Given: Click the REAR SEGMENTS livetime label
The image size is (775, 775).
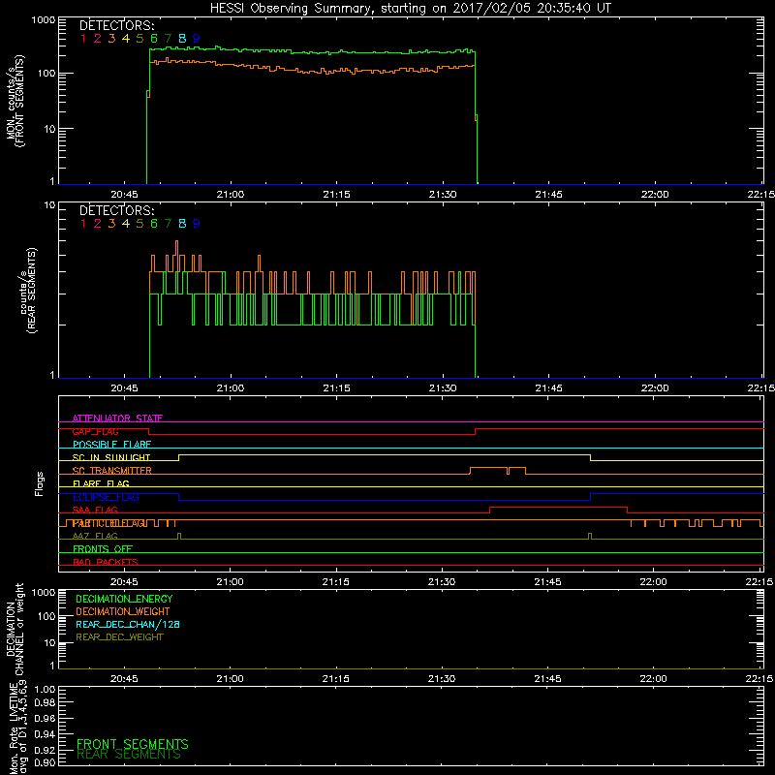Looking at the screenshot, I should pyautogui.click(x=129, y=755).
